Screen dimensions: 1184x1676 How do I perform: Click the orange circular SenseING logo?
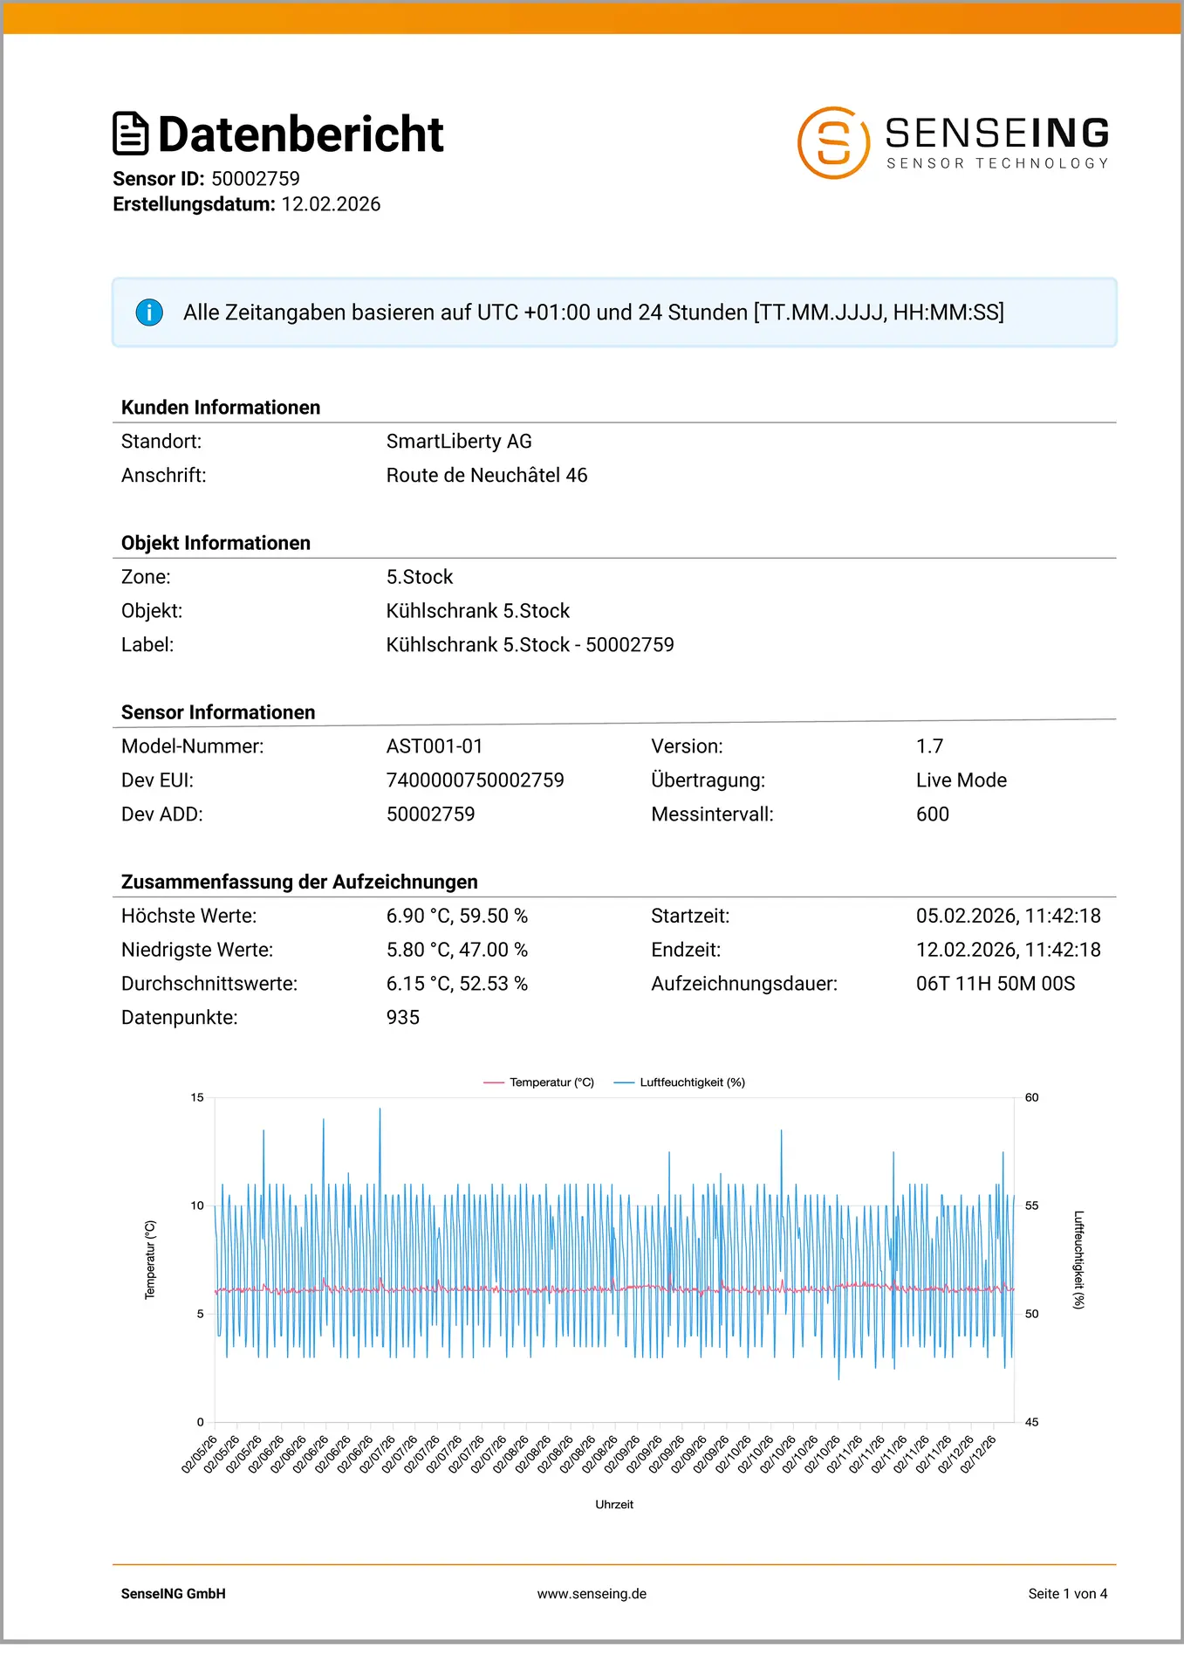(x=832, y=143)
